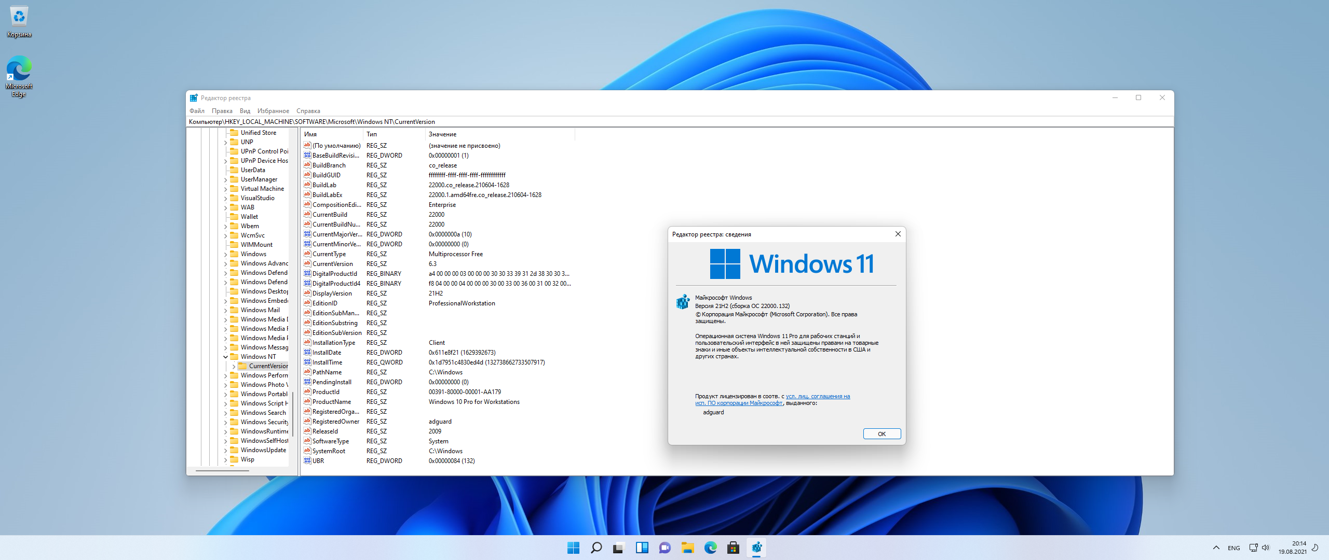Open Microsoft Store taskbar icon
The height and width of the screenshot is (560, 1329).
[x=733, y=548]
